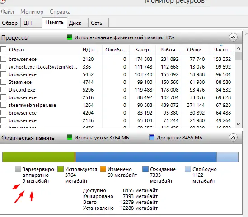Click the light-blue free segment of memory bar
Screen dimensions: 248x217
point(227,157)
